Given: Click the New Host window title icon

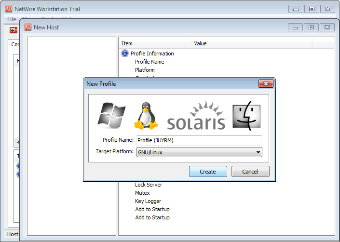Looking at the screenshot, I should (28, 27).
